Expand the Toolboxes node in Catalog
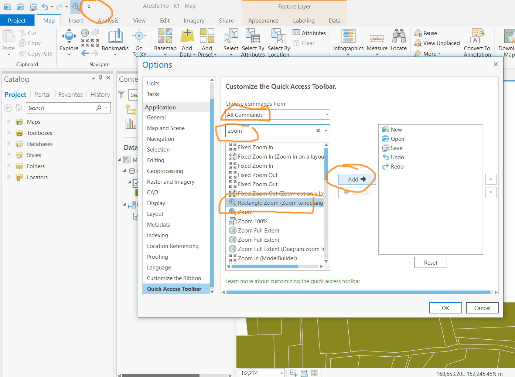The height and width of the screenshot is (377, 515). coord(8,132)
